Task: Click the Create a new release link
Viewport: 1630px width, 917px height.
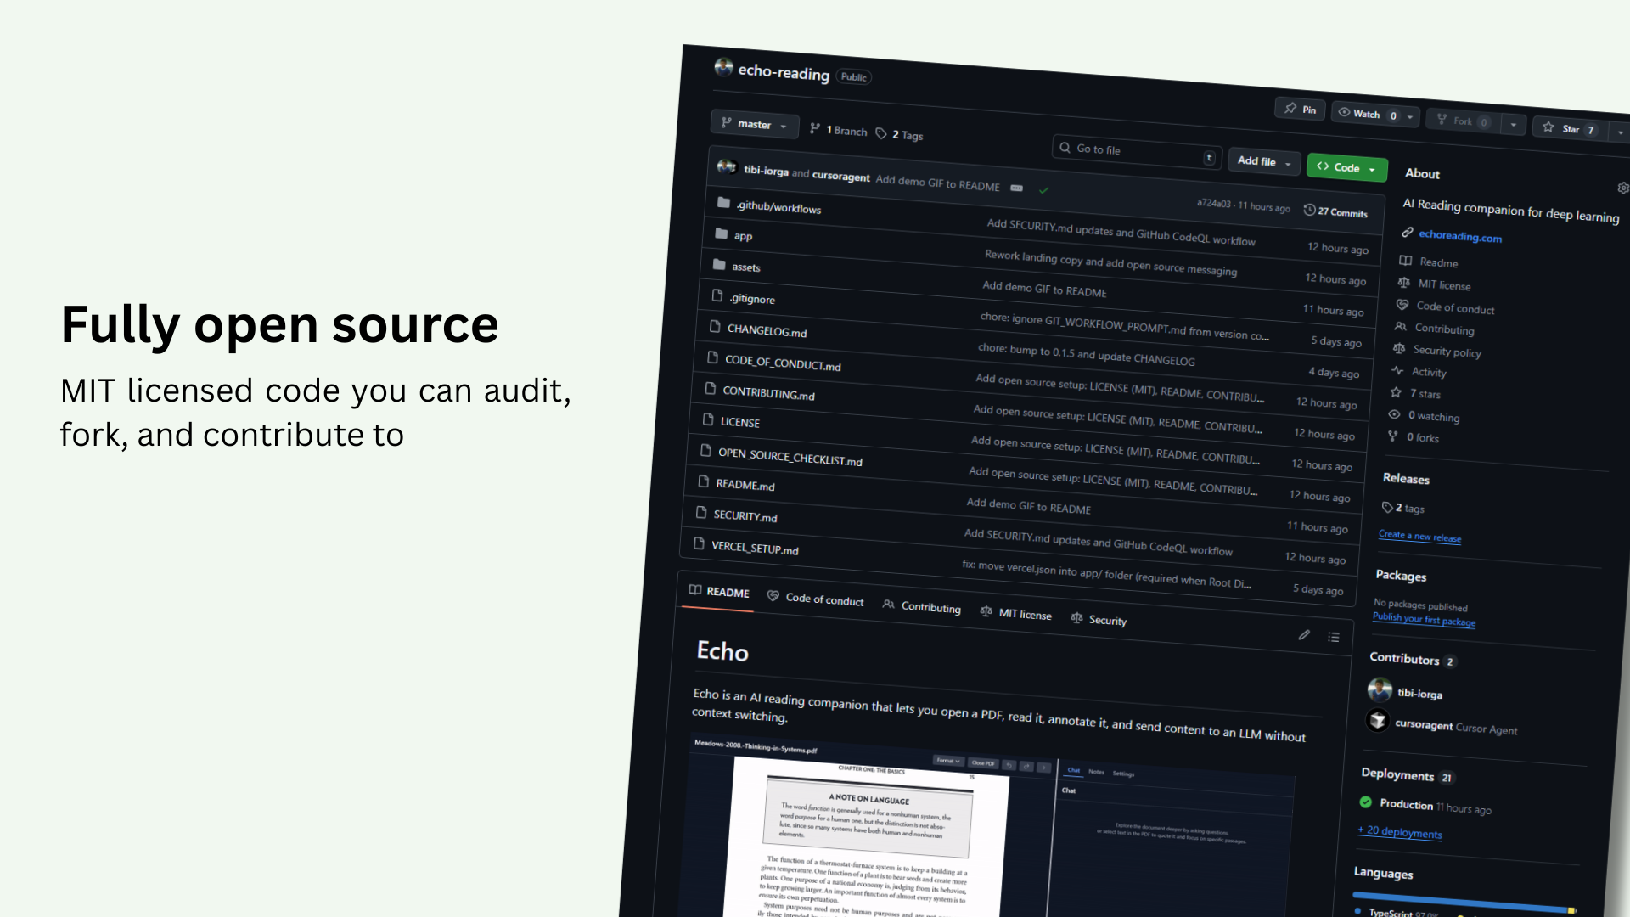Action: click(x=1419, y=536)
